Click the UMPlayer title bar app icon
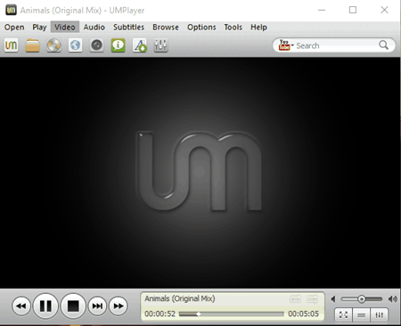The height and width of the screenshot is (326, 401). (12, 10)
